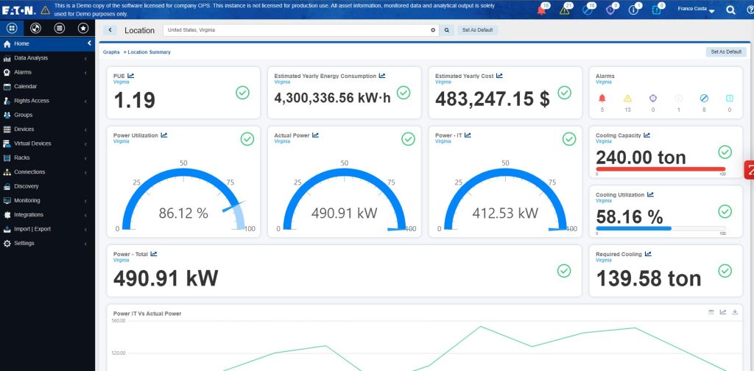Click the green check on Required Cooling card
Image resolution: width=754 pixels, height=371 pixels.
725,271
